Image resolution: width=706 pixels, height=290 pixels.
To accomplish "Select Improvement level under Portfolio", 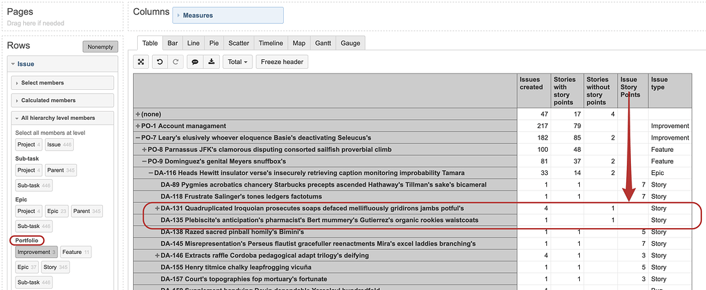I will click(37, 252).
